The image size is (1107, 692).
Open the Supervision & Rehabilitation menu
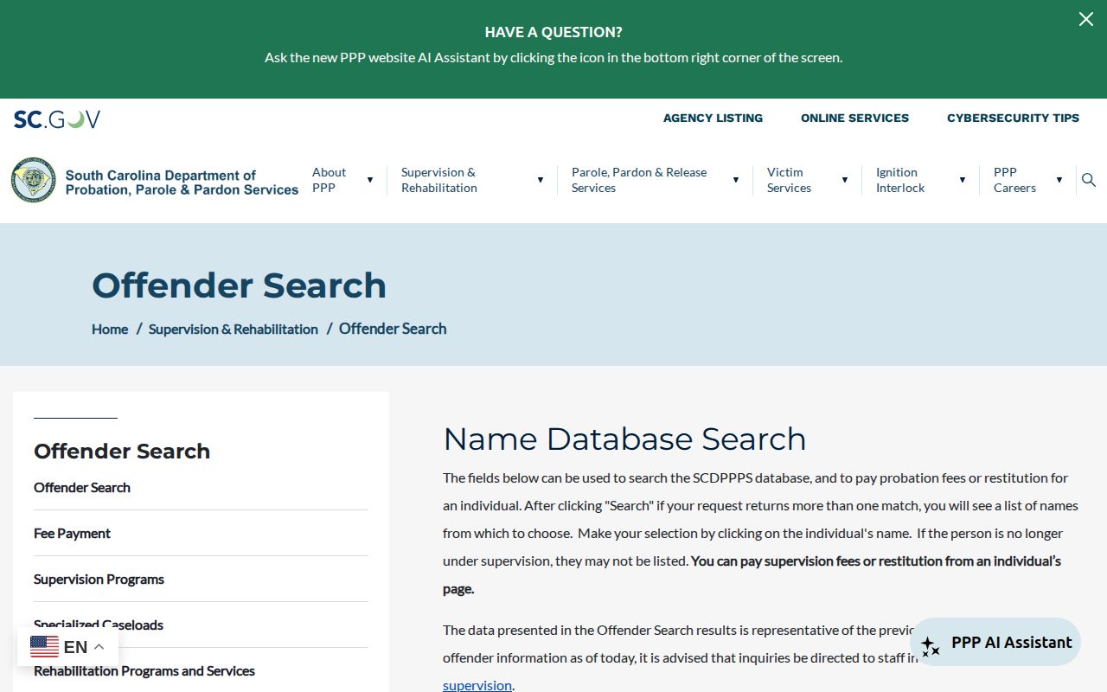click(438, 180)
